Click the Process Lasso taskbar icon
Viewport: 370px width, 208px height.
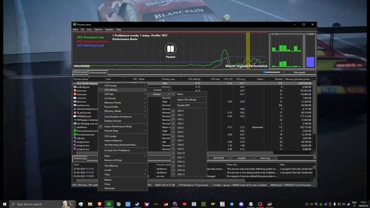pos(109,204)
